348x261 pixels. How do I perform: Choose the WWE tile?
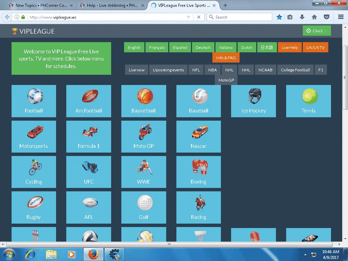tap(144, 172)
